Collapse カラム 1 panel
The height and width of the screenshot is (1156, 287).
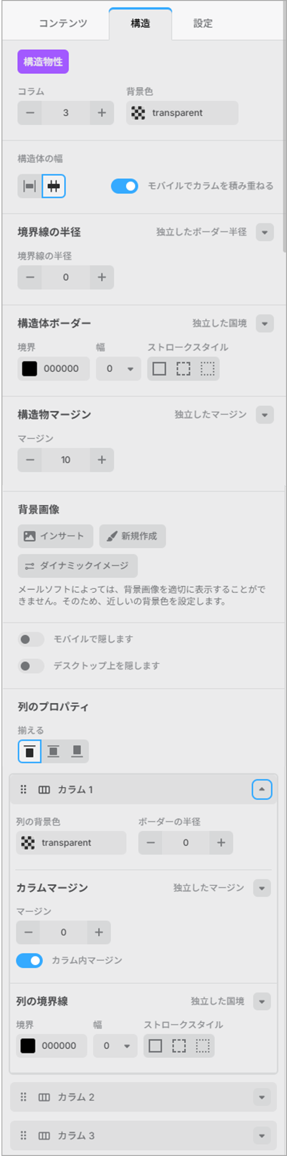click(x=262, y=790)
